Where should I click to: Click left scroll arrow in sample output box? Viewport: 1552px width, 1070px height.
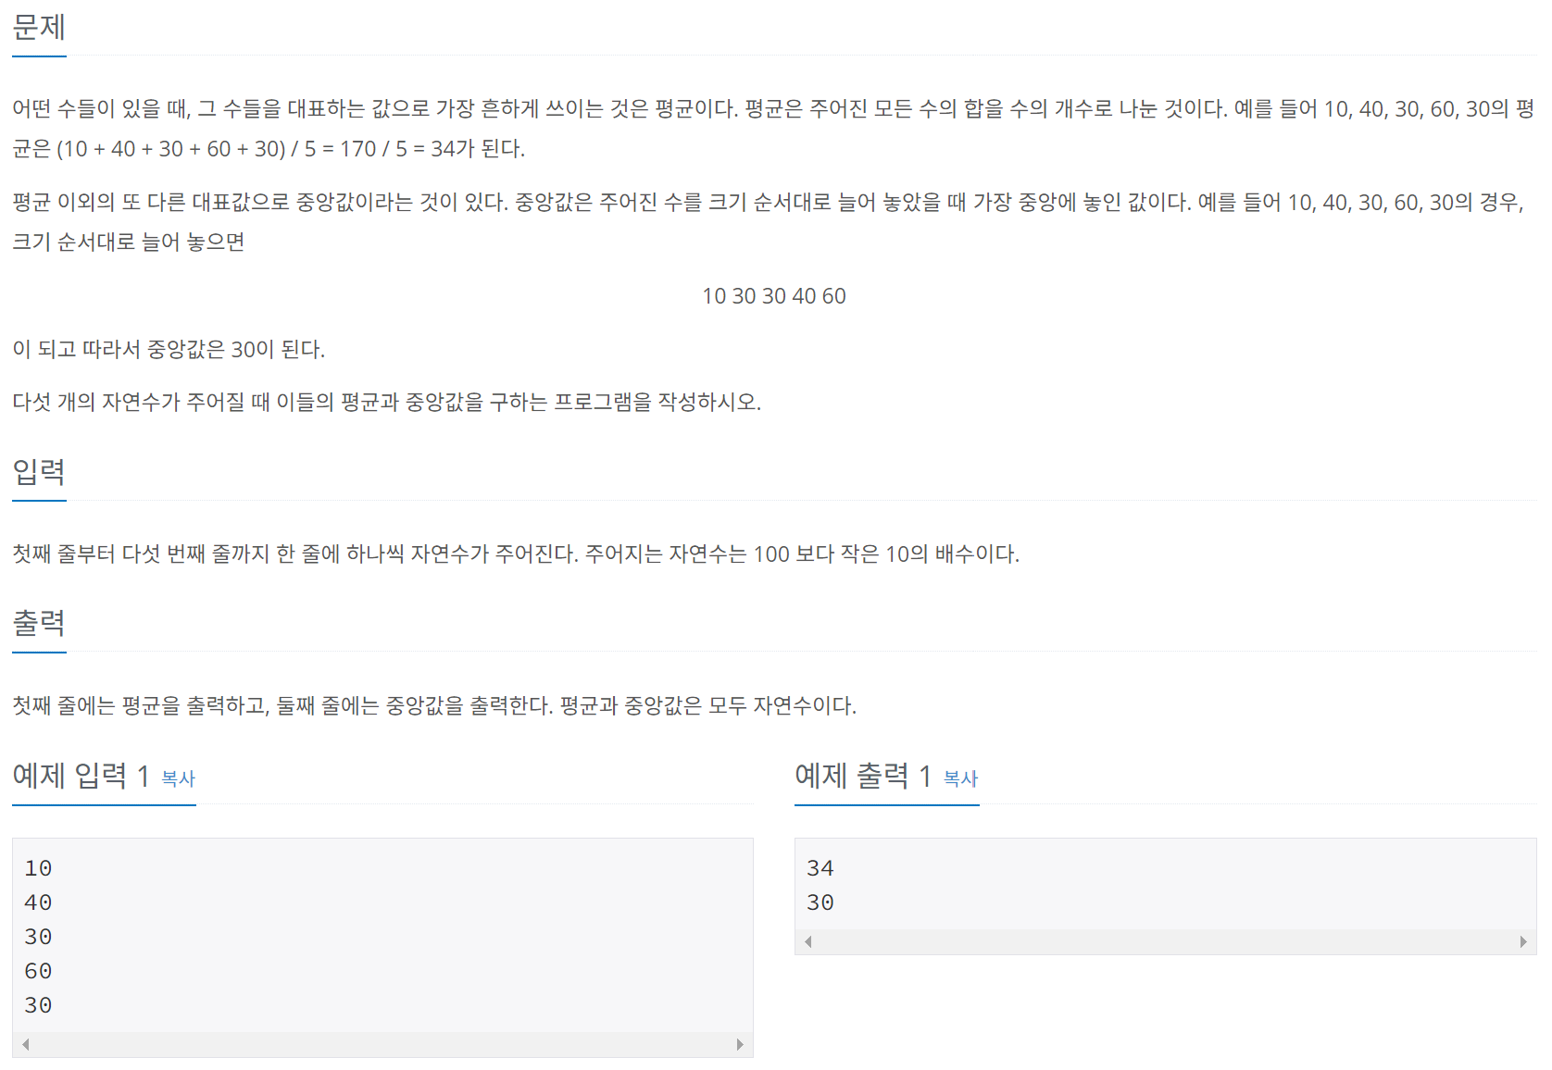click(808, 942)
